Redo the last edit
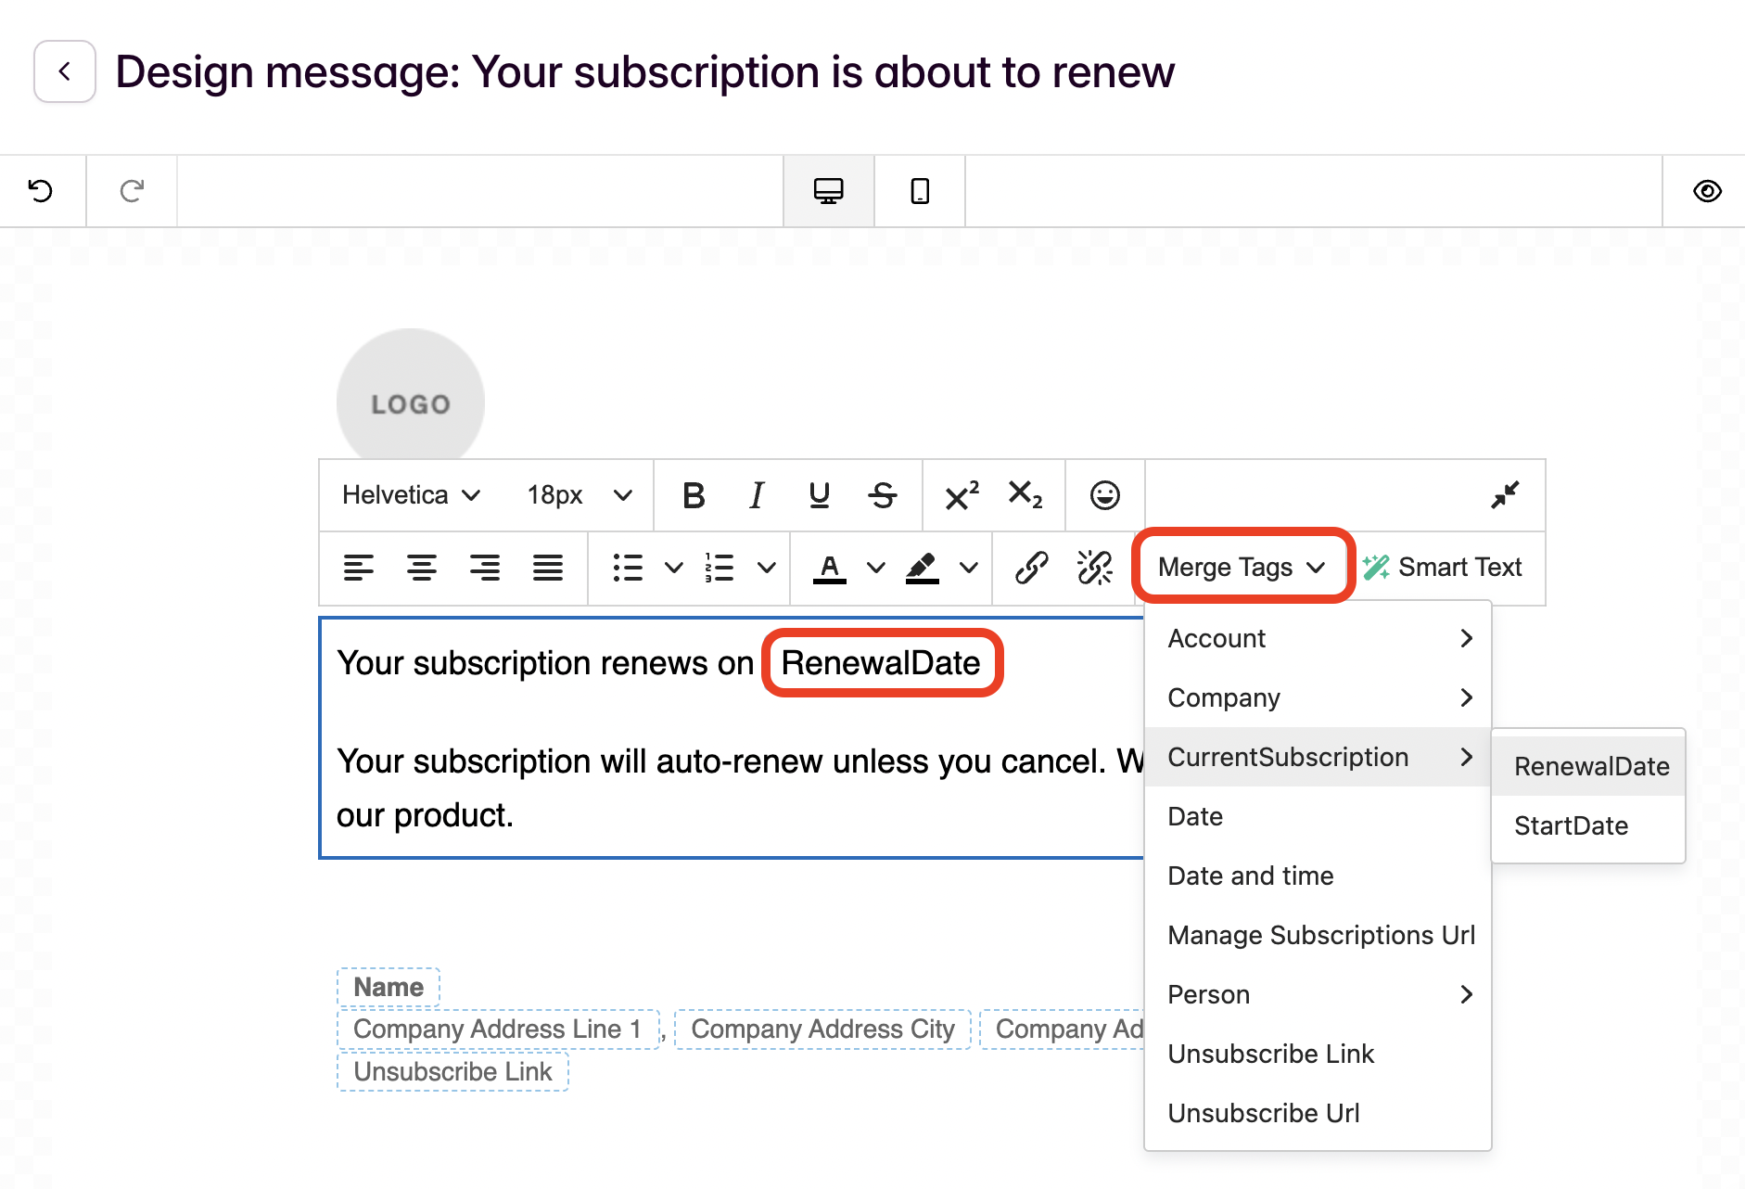The height and width of the screenshot is (1189, 1745). tap(132, 191)
